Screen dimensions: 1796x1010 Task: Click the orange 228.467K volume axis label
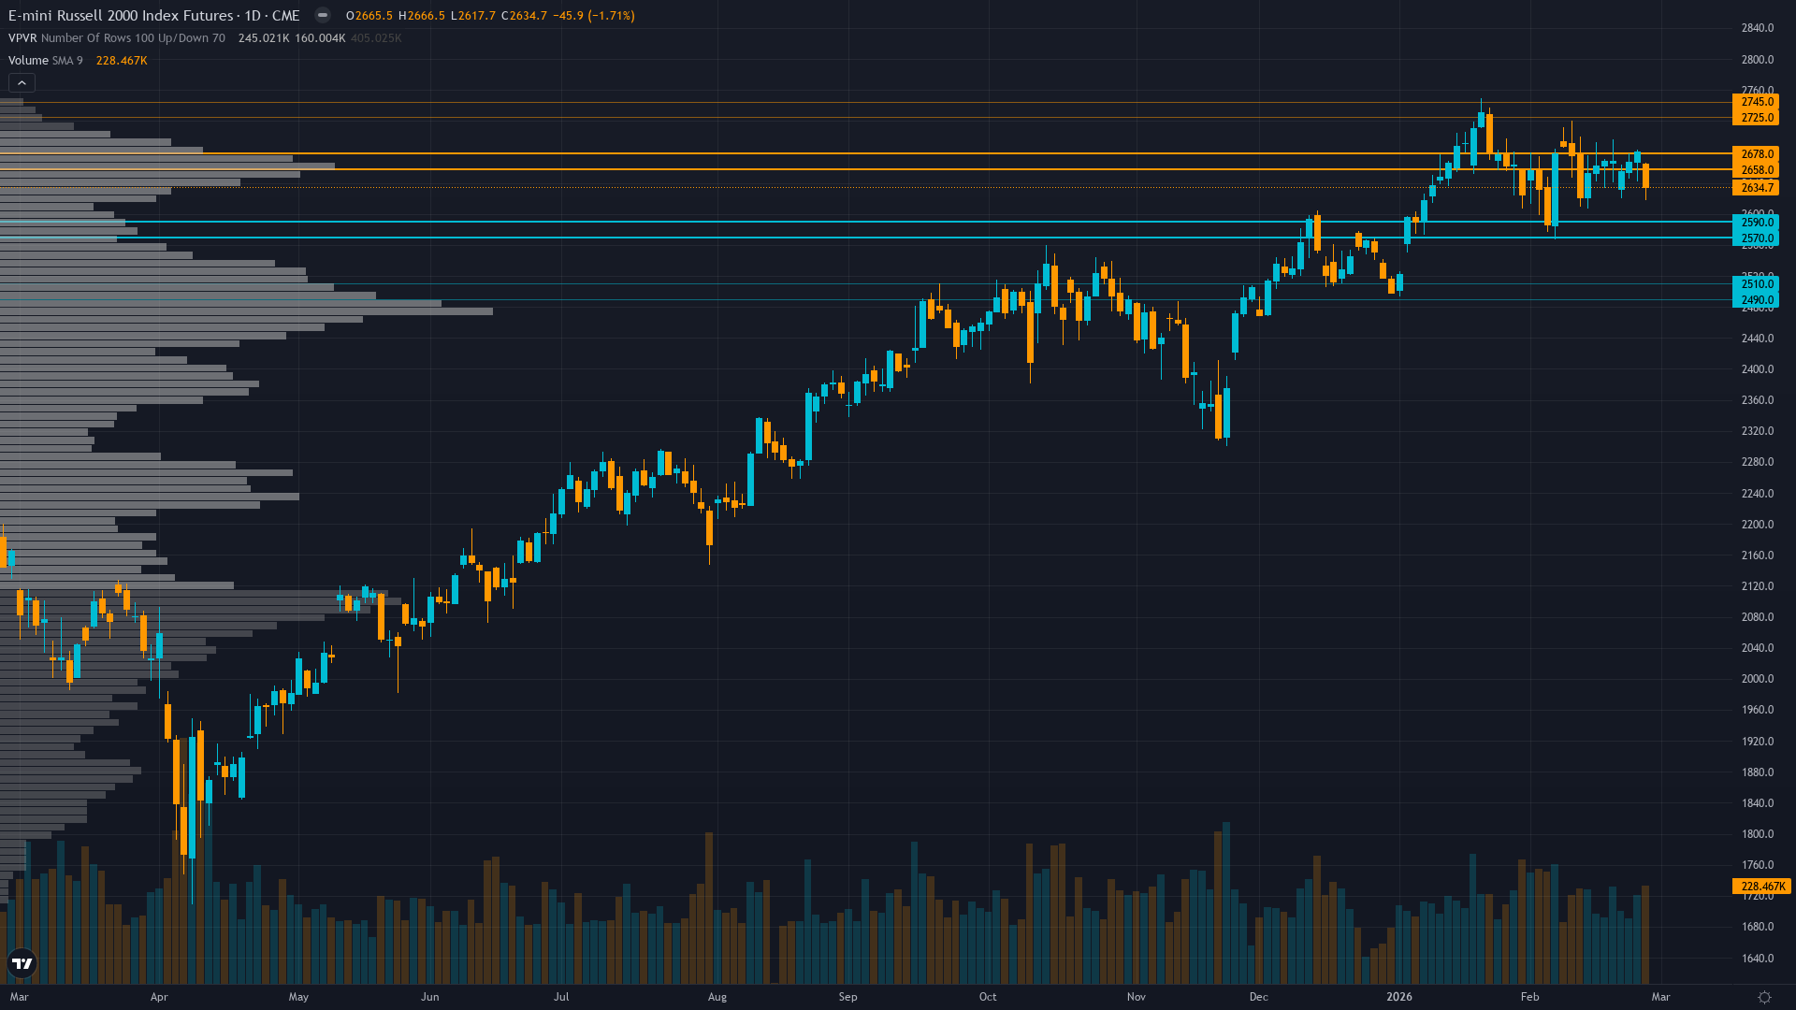[1762, 887]
